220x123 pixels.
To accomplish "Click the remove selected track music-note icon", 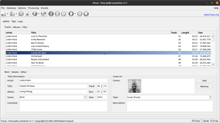I will pos(21,14).
